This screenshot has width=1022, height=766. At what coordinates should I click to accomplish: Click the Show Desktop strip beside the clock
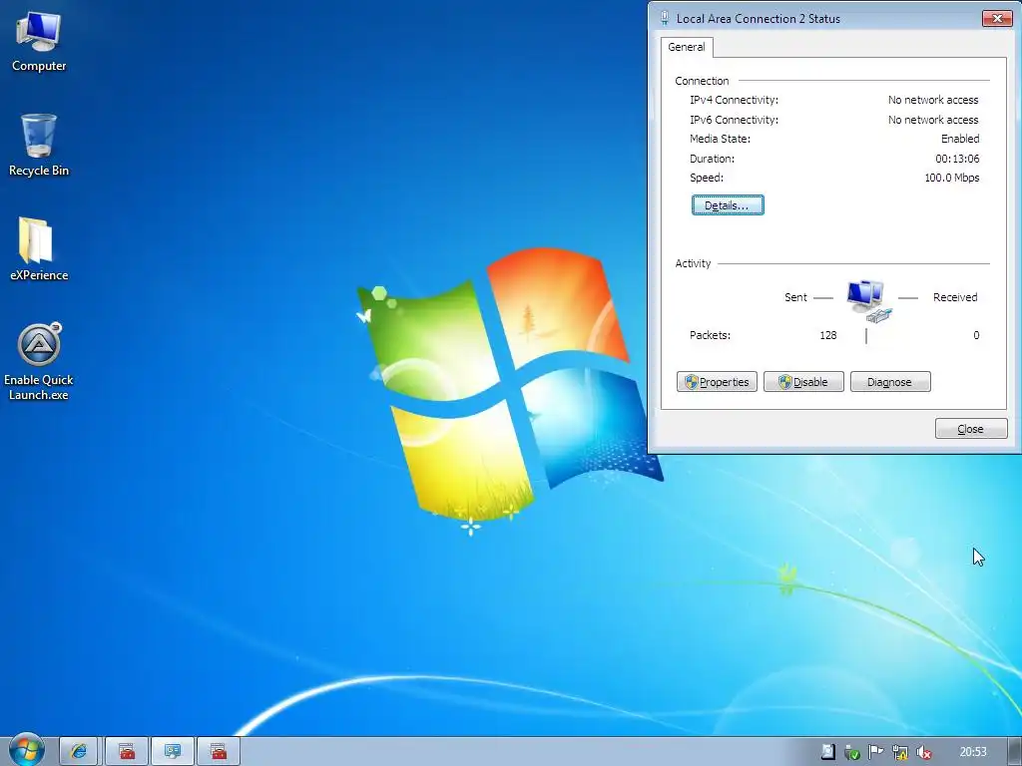coord(1015,752)
